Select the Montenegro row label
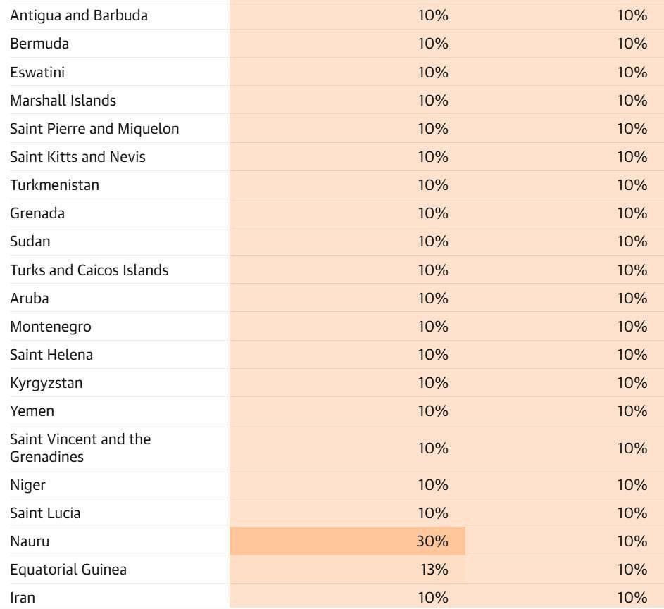 [51, 327]
